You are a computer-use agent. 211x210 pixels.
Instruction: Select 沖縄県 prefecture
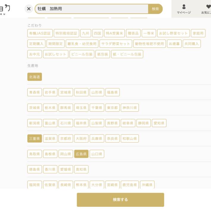[x=147, y=185]
